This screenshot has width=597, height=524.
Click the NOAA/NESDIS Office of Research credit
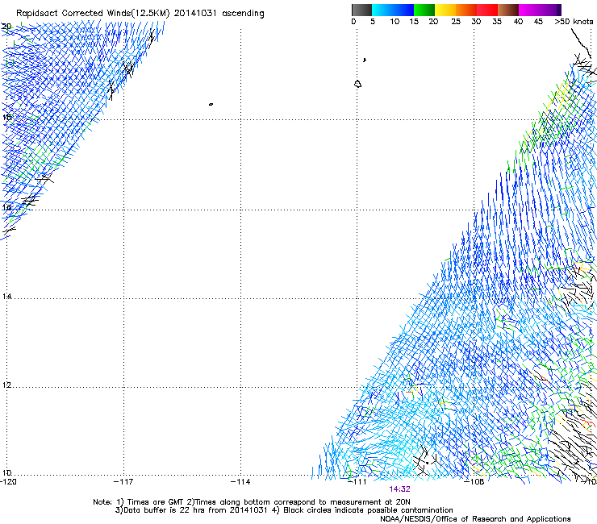click(475, 519)
